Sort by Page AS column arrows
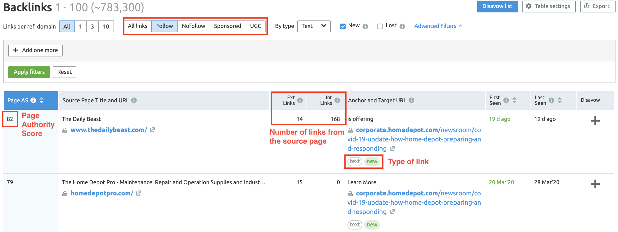618x232 pixels. pos(42,100)
